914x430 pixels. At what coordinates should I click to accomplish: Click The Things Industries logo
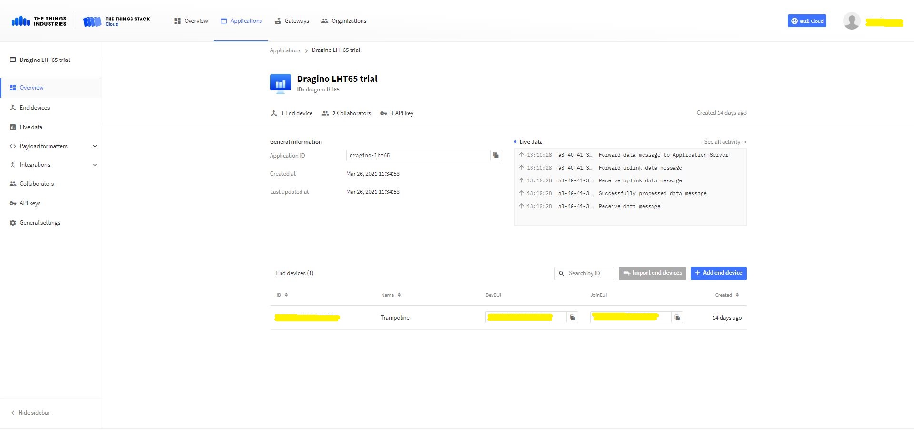[x=39, y=21]
